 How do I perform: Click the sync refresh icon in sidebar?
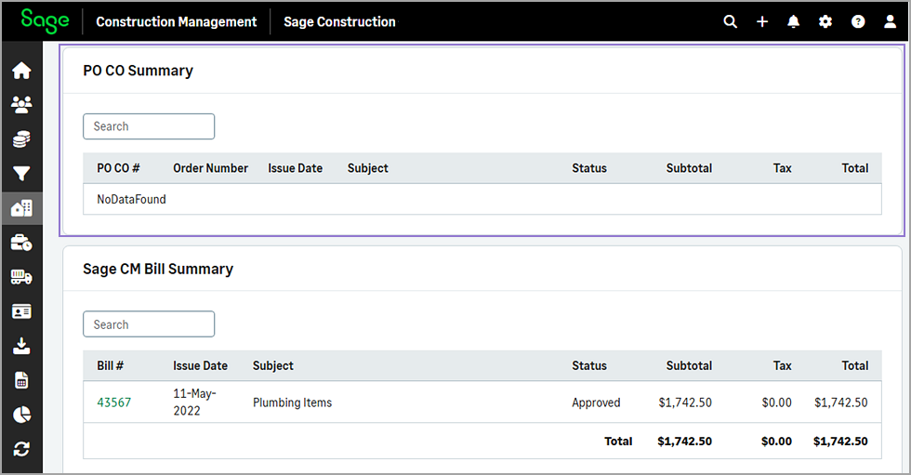click(21, 449)
